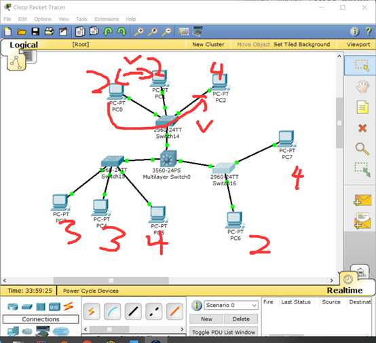Pick the orange fiber cable
This screenshot has height=343, width=376.
(174, 311)
